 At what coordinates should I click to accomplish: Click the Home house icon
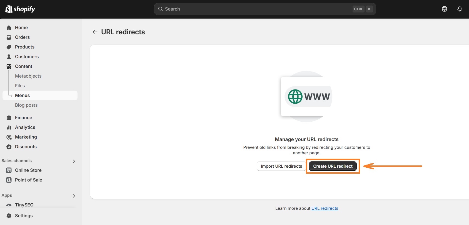click(9, 27)
